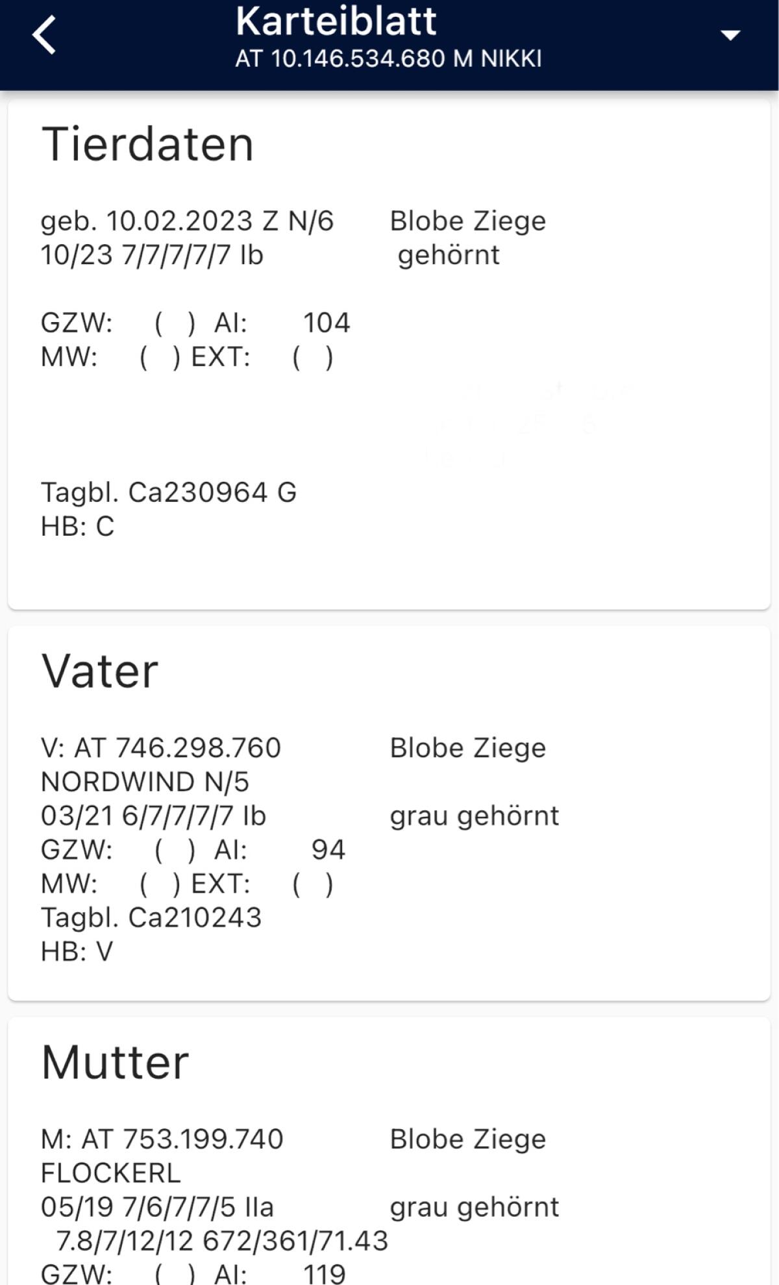Open mother record M: AT 753.199.740
Viewport: 779px width, 1285px height.
click(x=162, y=1140)
